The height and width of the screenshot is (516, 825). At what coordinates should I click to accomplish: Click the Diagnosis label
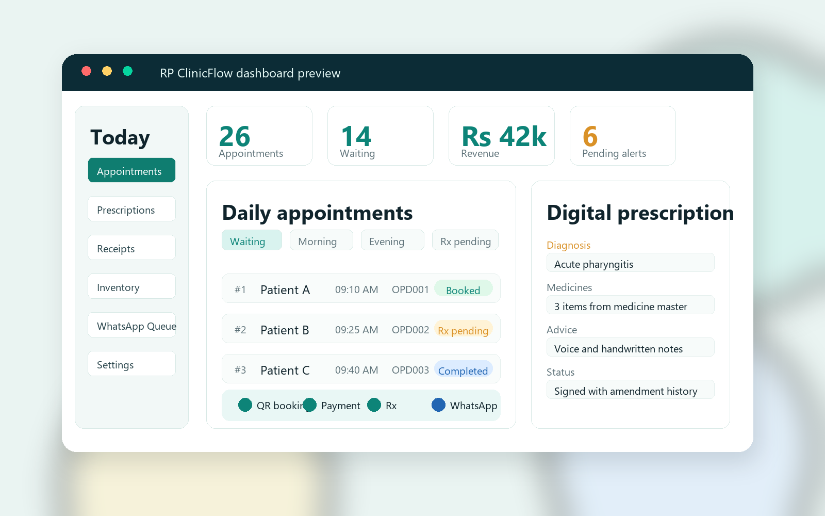click(568, 245)
